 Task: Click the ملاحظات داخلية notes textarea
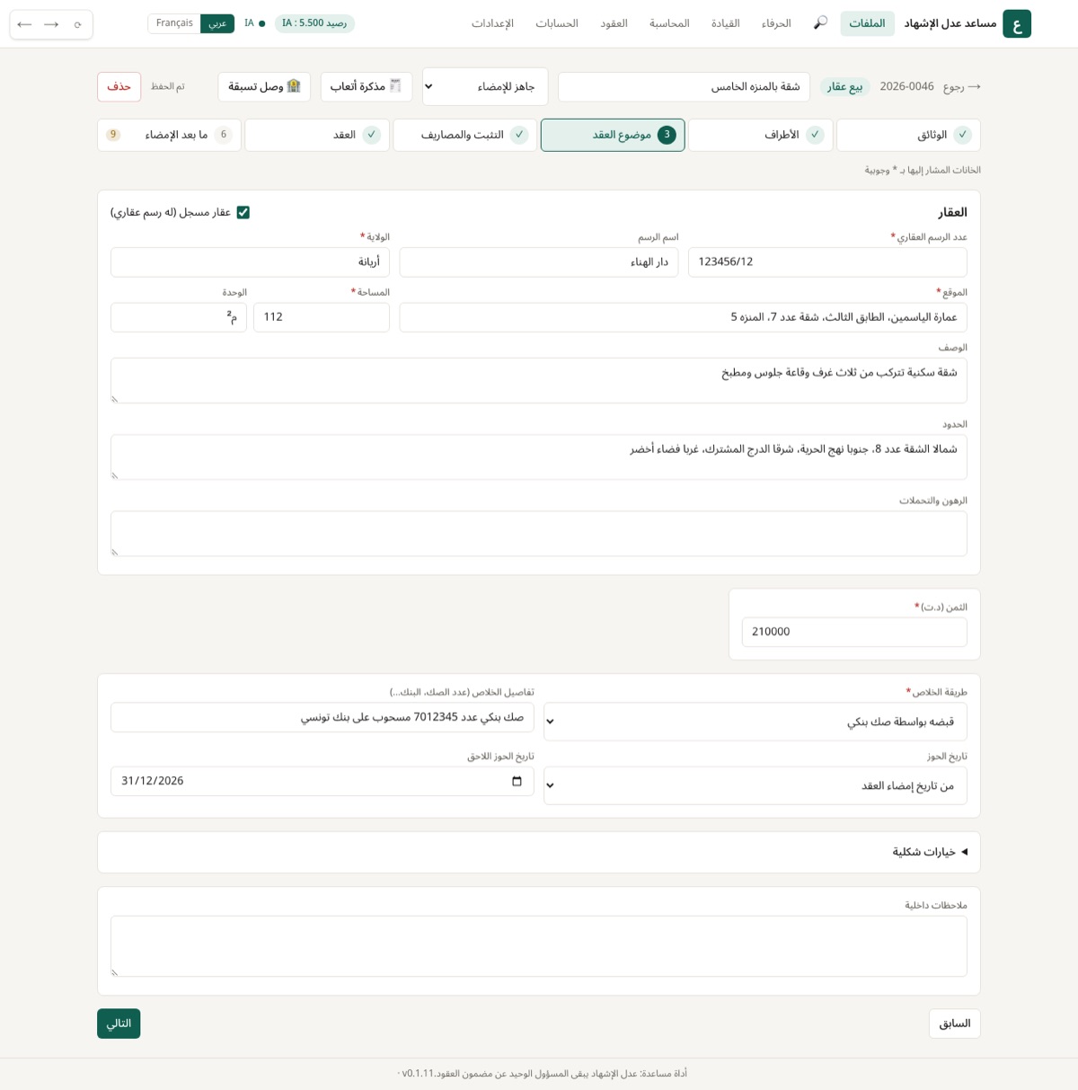(539, 946)
